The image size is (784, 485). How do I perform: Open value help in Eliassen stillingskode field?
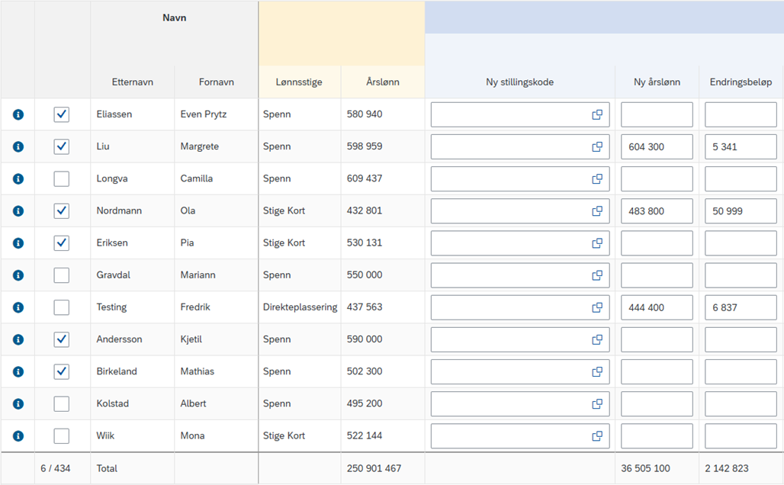click(x=597, y=114)
